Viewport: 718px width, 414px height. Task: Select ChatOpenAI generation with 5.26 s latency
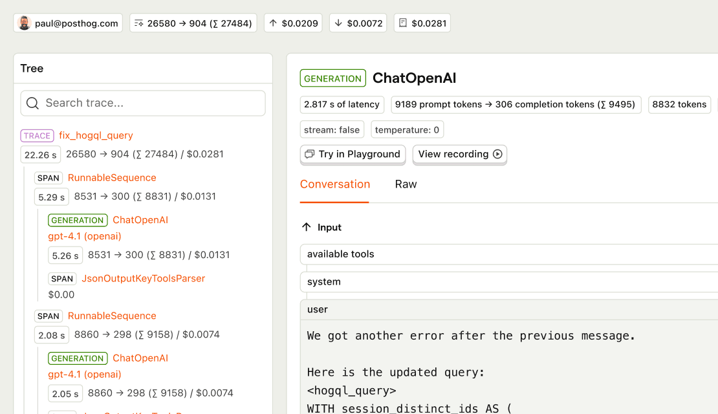(x=140, y=220)
